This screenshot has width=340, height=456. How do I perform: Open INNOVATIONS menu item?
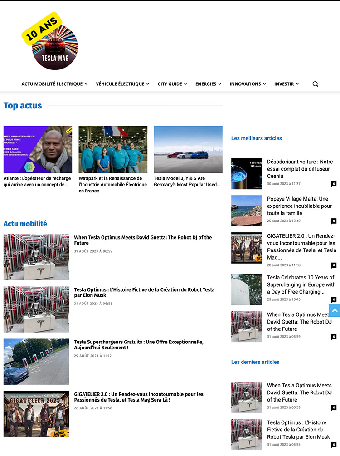coord(245,84)
